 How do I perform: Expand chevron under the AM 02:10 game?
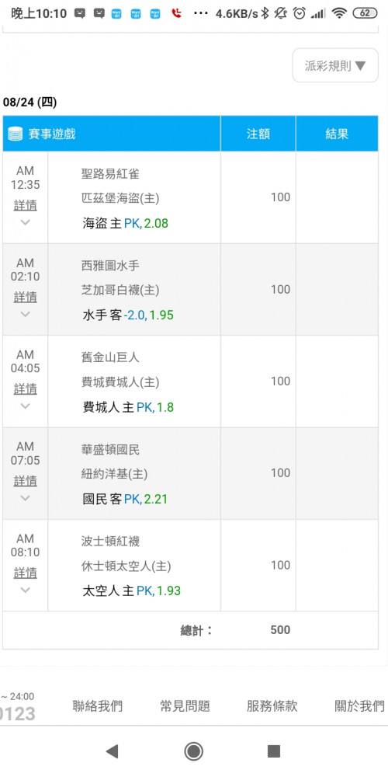(26, 314)
